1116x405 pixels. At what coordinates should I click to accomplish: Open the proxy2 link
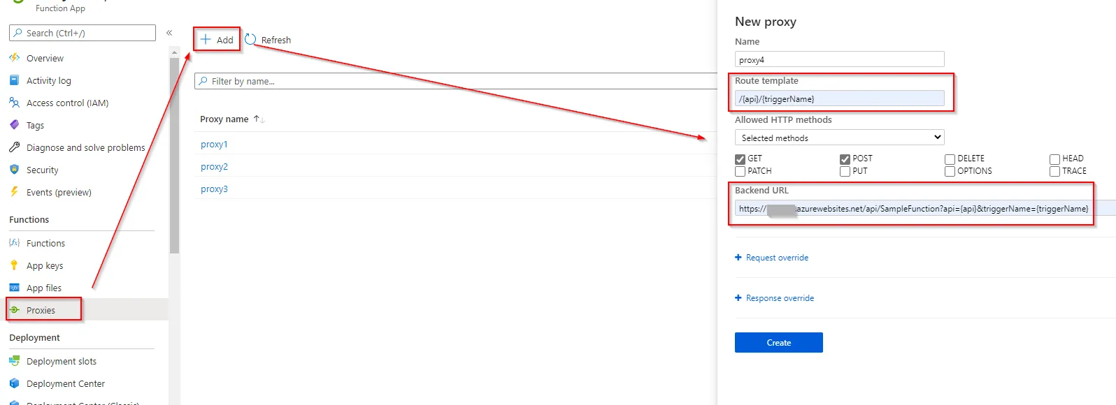click(x=214, y=167)
